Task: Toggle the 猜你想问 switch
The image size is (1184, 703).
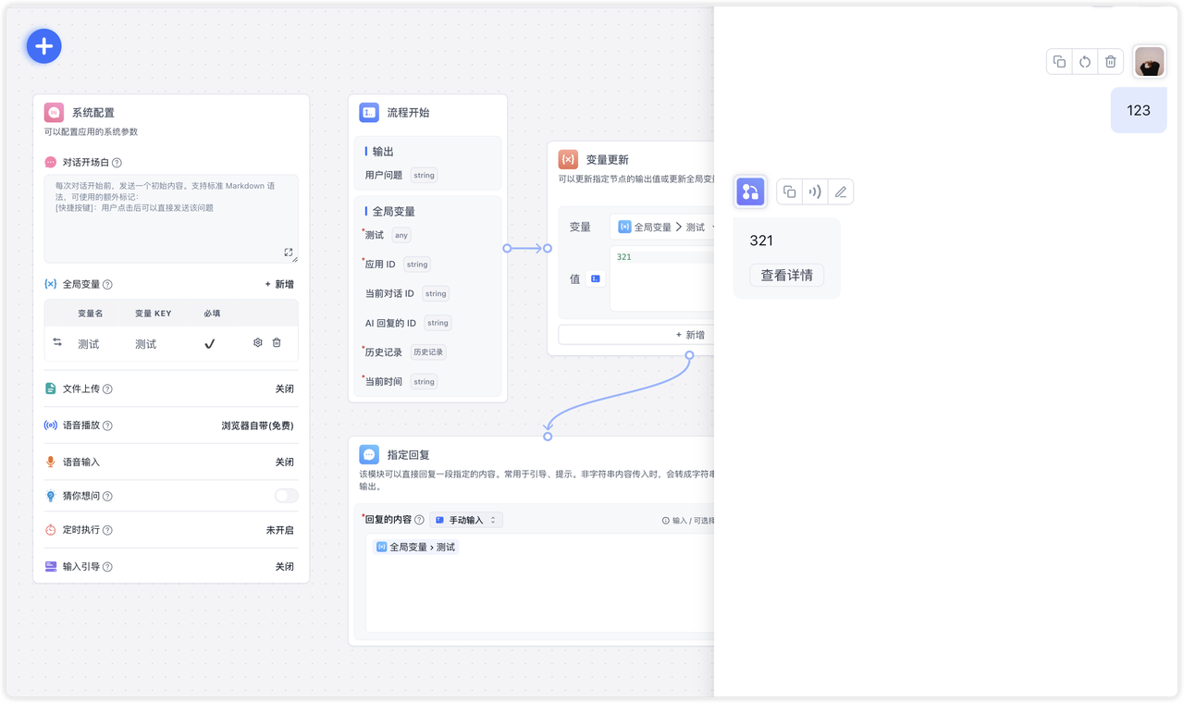Action: pyautogui.click(x=286, y=496)
